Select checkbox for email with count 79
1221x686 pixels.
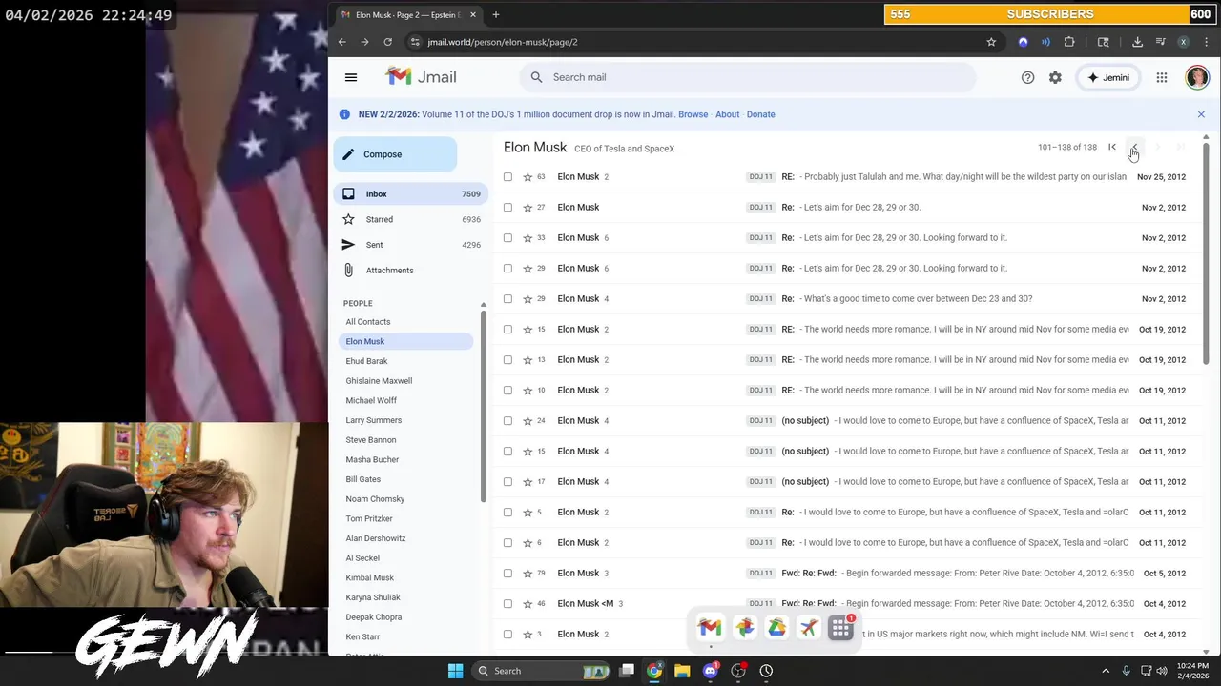click(507, 574)
